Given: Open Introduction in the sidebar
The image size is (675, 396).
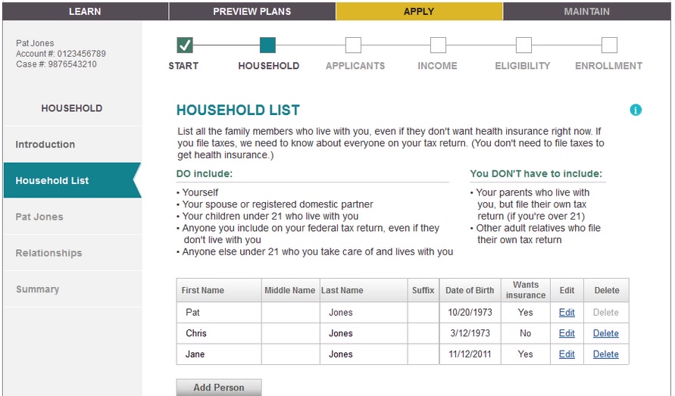Looking at the screenshot, I should coord(72,144).
